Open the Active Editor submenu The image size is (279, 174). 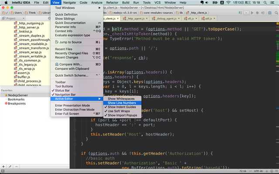pos(77,99)
